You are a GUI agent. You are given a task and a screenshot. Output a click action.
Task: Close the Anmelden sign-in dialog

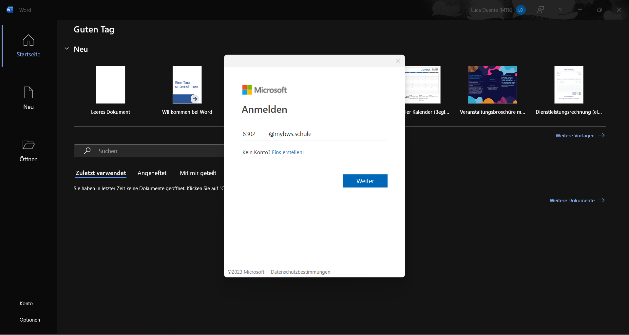point(398,61)
